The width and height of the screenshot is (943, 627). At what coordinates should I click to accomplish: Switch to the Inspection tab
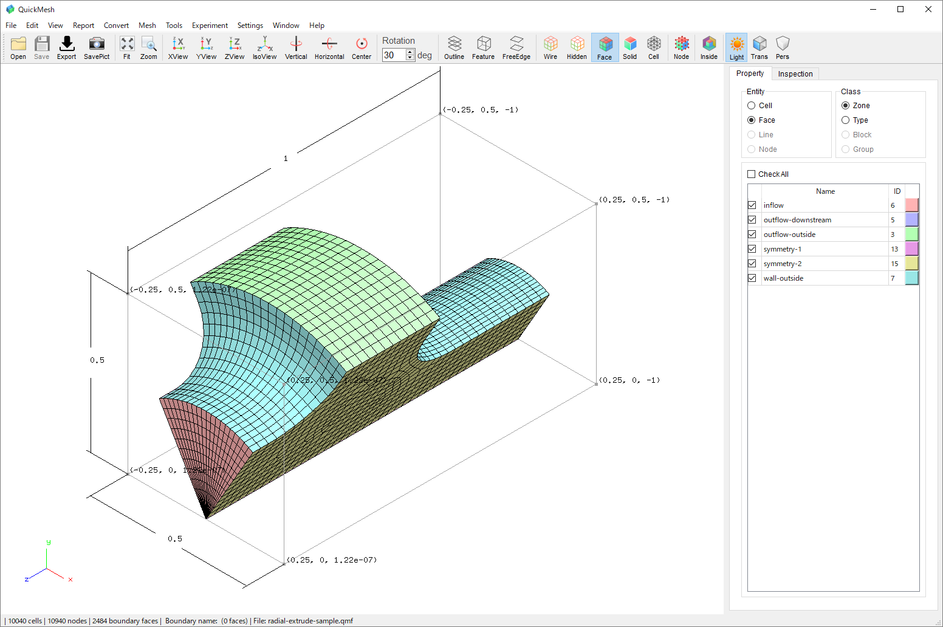(795, 74)
